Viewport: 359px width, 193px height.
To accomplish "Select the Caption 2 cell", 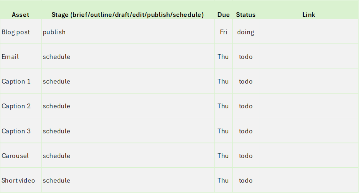I will pyautogui.click(x=21, y=106).
